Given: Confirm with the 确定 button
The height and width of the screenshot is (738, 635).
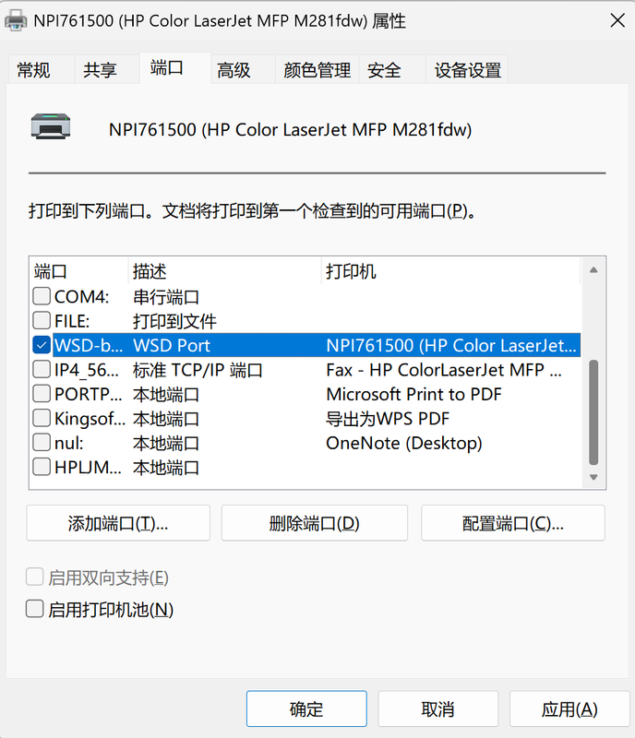Looking at the screenshot, I should pos(306,708).
